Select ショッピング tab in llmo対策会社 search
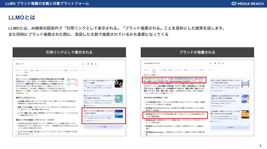The height and width of the screenshot is (149, 267). coord(178,70)
